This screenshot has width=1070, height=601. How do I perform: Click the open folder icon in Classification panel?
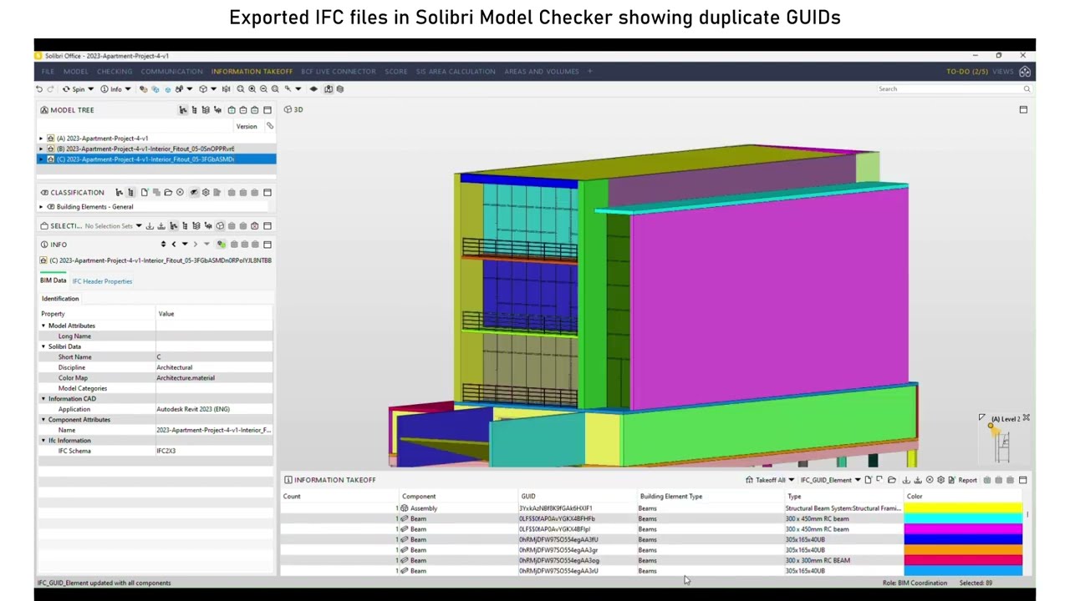[x=168, y=193]
